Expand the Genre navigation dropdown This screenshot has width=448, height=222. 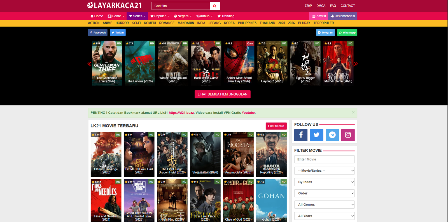116,16
